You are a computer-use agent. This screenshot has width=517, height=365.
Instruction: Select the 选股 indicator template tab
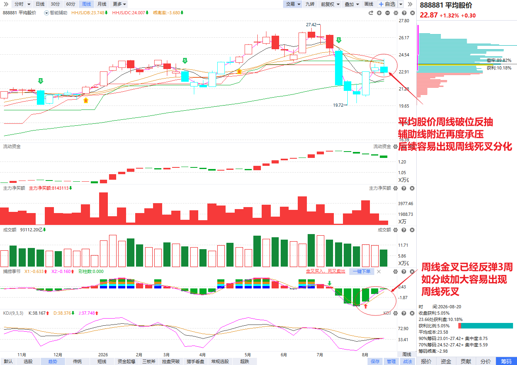pyautogui.click(x=28, y=361)
